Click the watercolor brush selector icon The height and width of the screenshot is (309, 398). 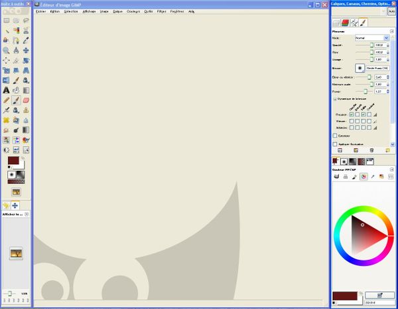click(354, 177)
